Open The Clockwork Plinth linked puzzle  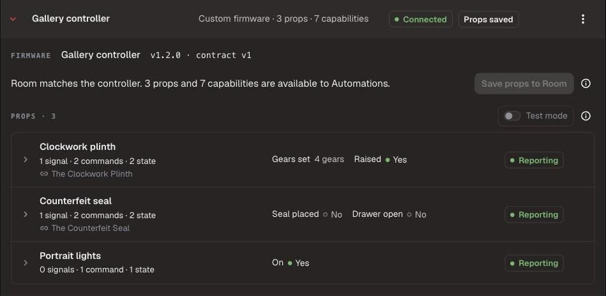[x=92, y=174]
